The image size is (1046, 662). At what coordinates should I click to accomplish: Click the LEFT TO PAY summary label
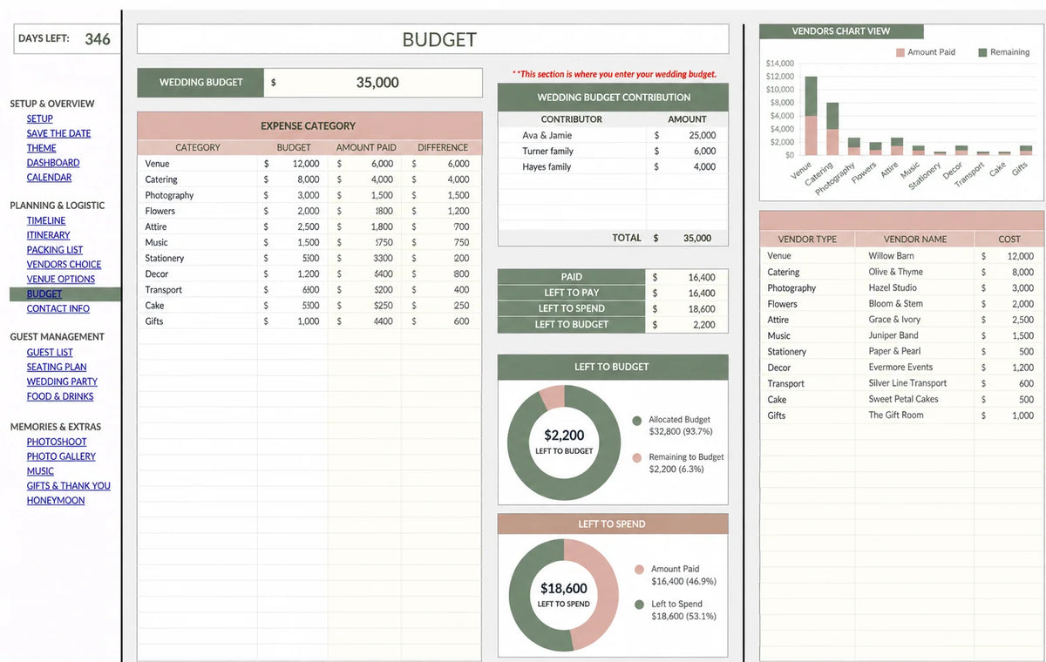point(572,293)
